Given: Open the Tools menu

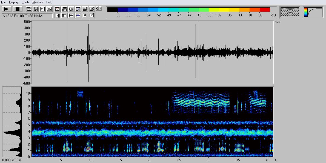Looking at the screenshot, I should (x=25, y=2).
